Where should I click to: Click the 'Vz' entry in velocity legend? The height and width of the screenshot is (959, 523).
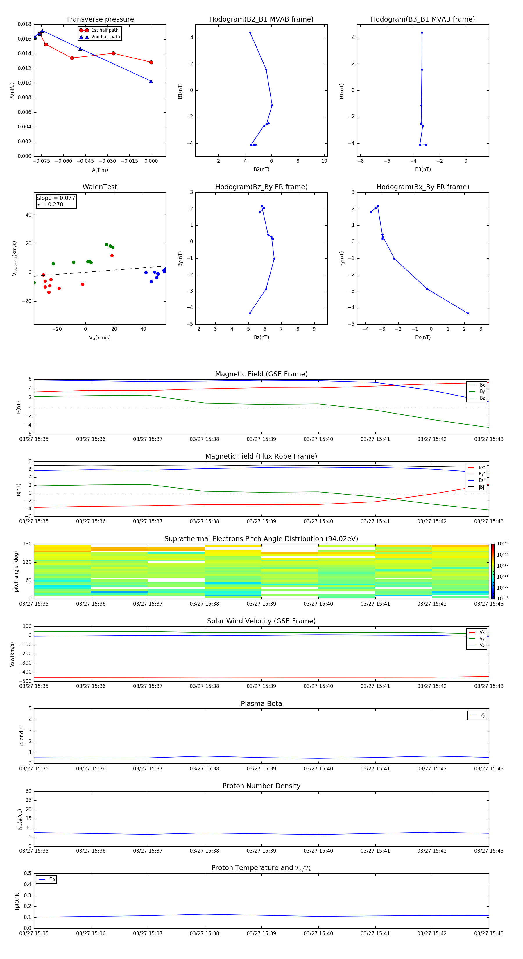[477, 645]
